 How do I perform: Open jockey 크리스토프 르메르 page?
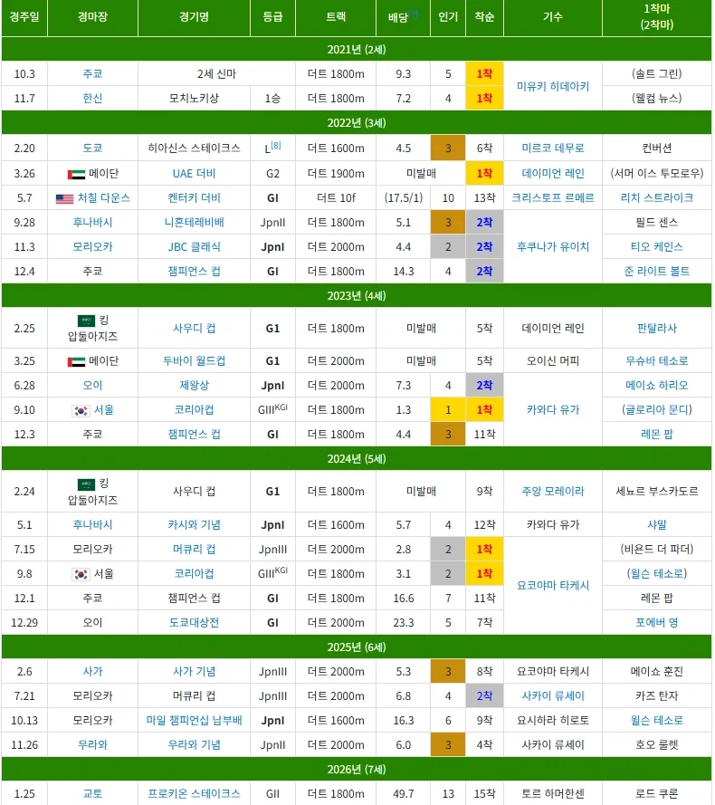(x=552, y=197)
